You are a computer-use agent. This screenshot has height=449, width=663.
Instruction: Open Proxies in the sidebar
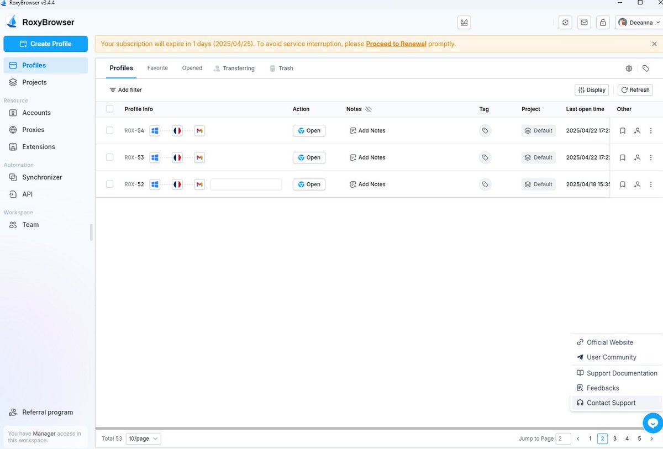tap(45, 130)
